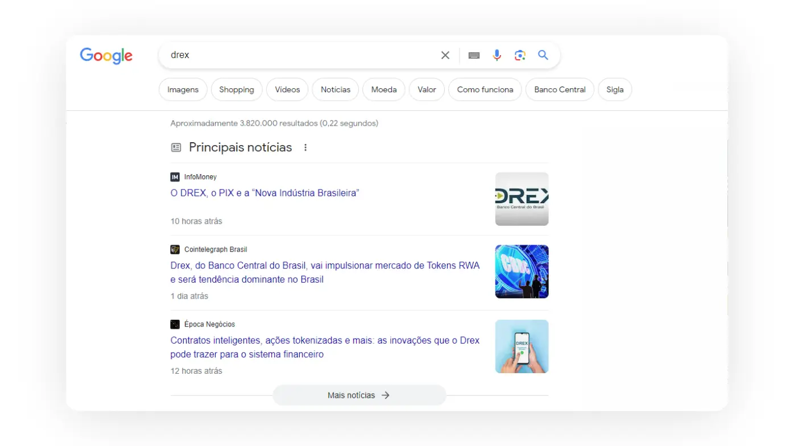Click the Mais notícias button
The image size is (794, 446).
(359, 395)
